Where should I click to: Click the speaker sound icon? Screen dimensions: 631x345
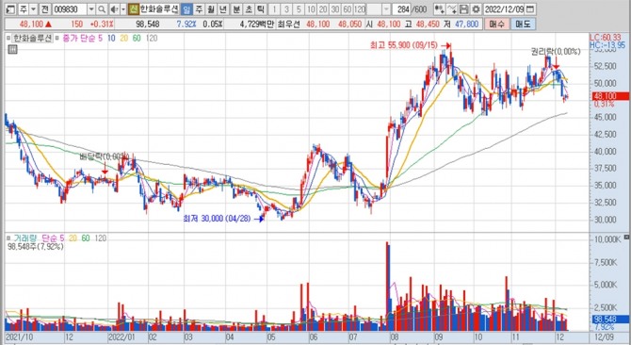click(x=114, y=9)
